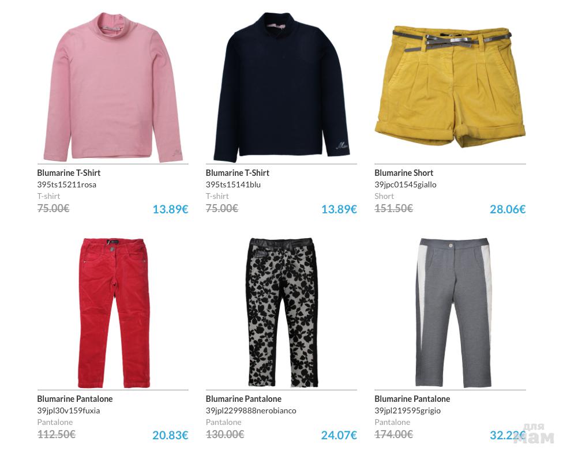Screen dimensions: 563x452
Task: Open the pink turtleneck product image
Action: [x=113, y=87]
